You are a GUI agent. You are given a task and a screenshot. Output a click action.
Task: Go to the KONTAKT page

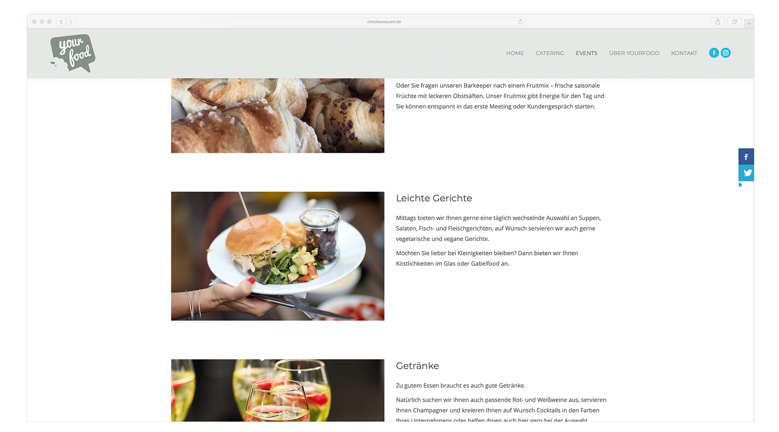(x=684, y=53)
